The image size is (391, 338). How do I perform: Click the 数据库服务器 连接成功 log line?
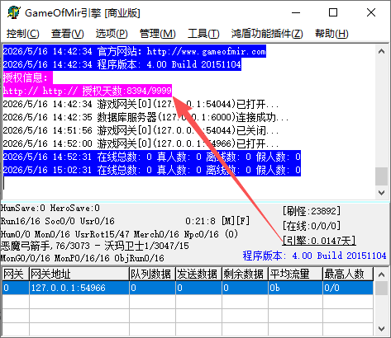(145, 117)
